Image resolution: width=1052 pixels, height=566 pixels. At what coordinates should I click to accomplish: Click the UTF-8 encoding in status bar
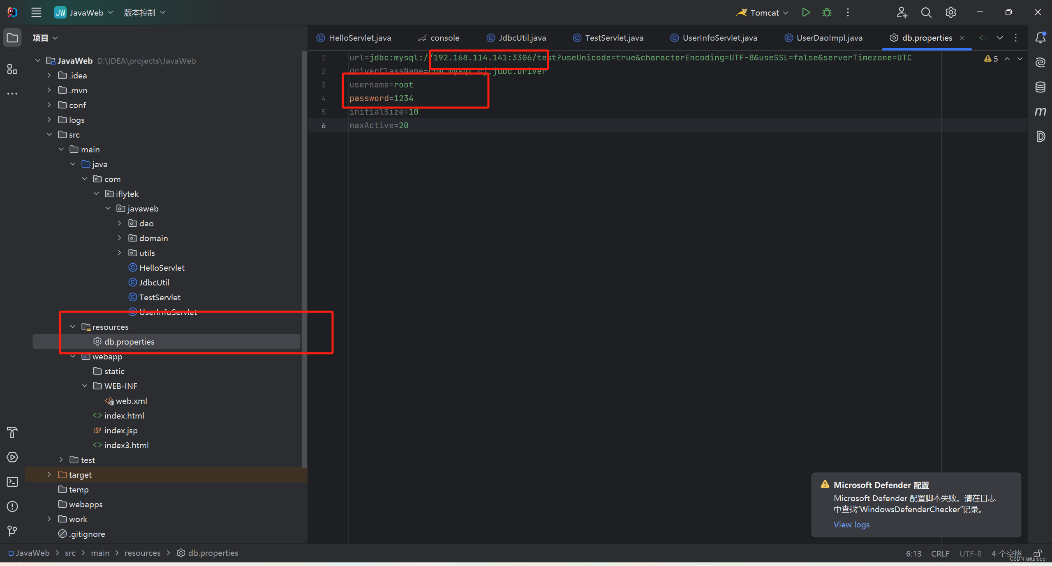(970, 553)
